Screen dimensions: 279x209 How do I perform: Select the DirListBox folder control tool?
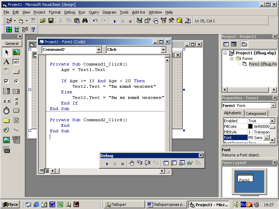pos(6,121)
